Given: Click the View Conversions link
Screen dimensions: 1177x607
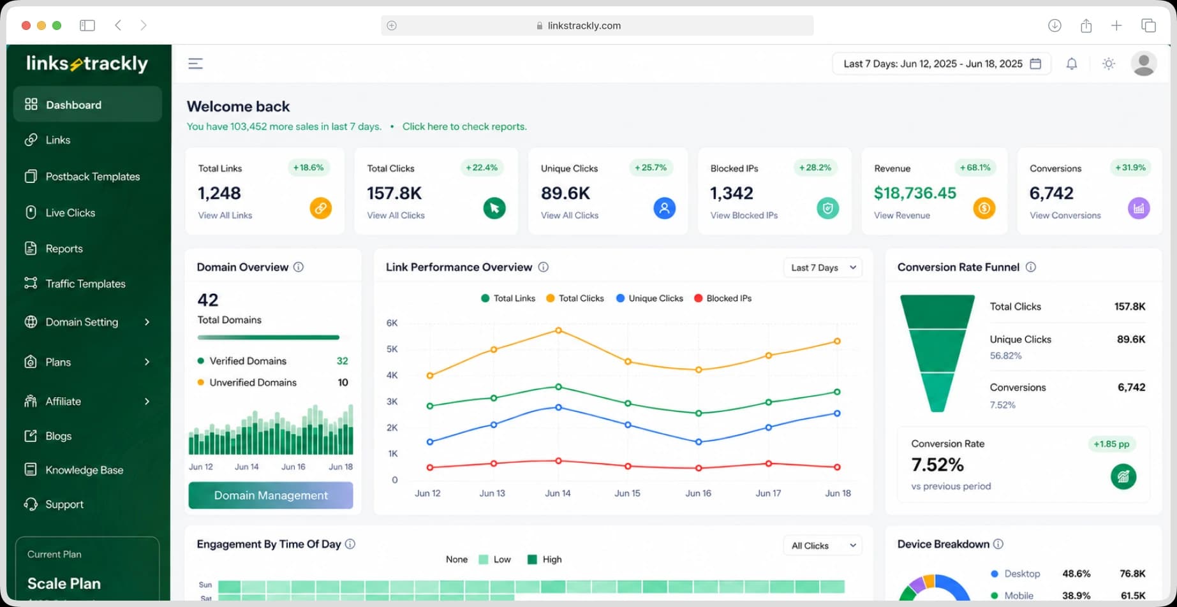Looking at the screenshot, I should [x=1065, y=216].
